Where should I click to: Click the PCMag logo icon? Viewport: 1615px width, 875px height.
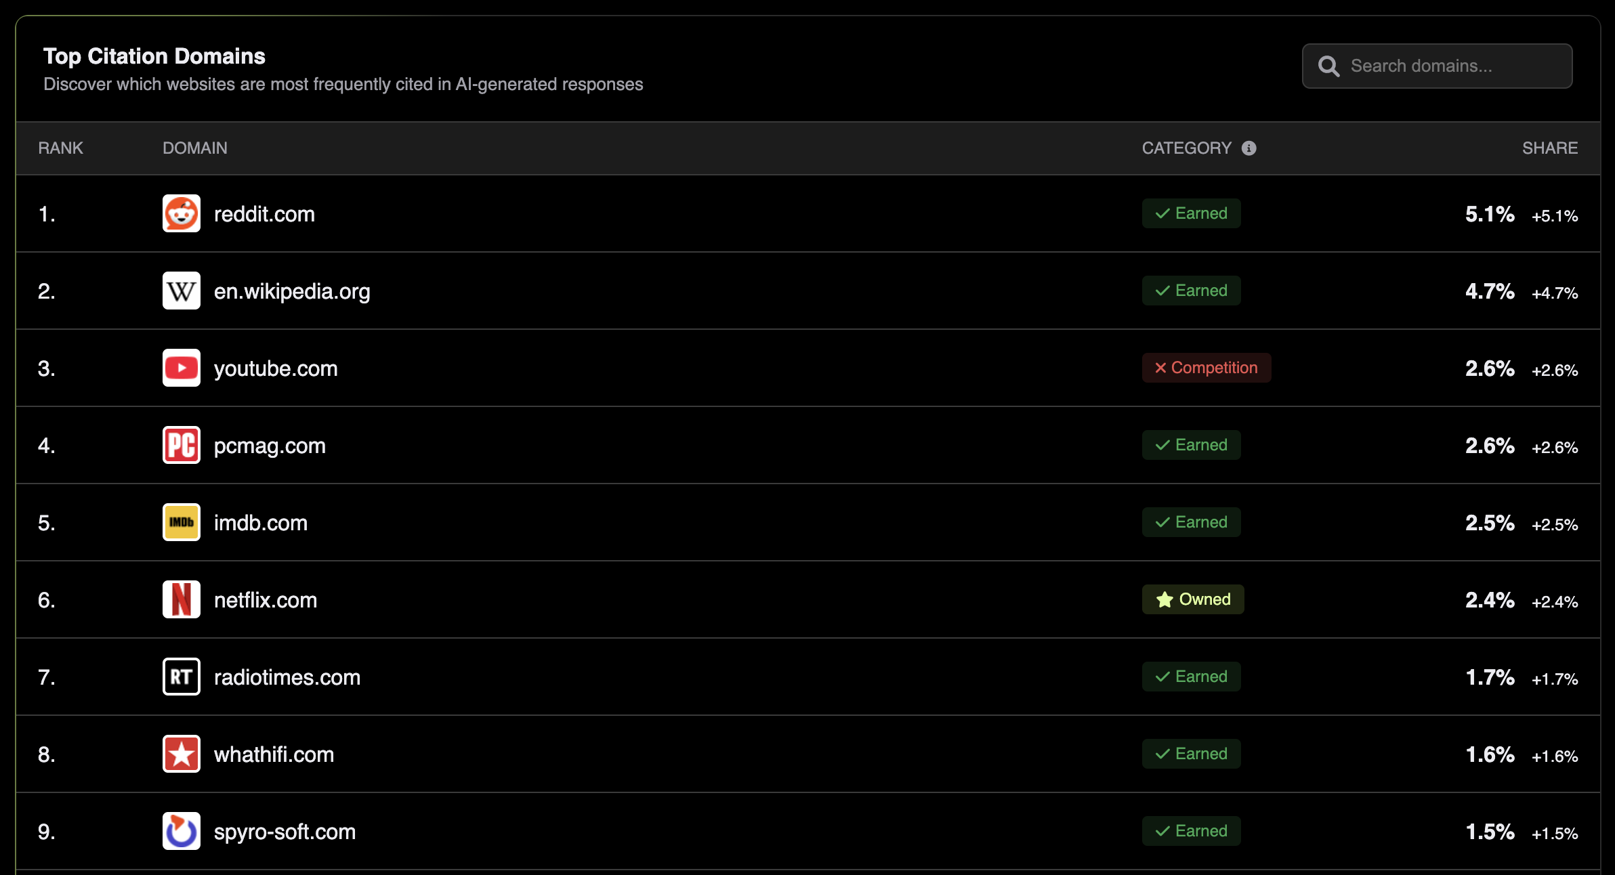click(x=181, y=445)
